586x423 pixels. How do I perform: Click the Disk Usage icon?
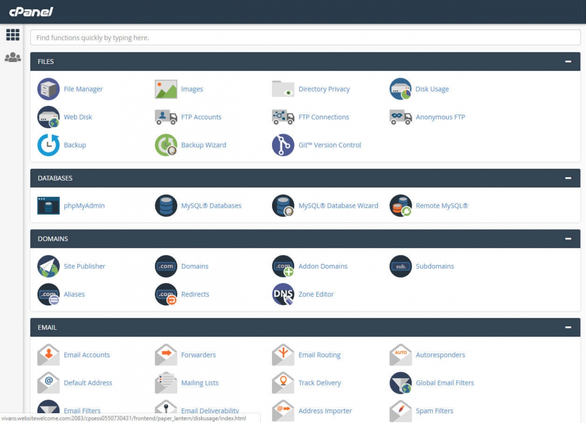[x=400, y=89]
